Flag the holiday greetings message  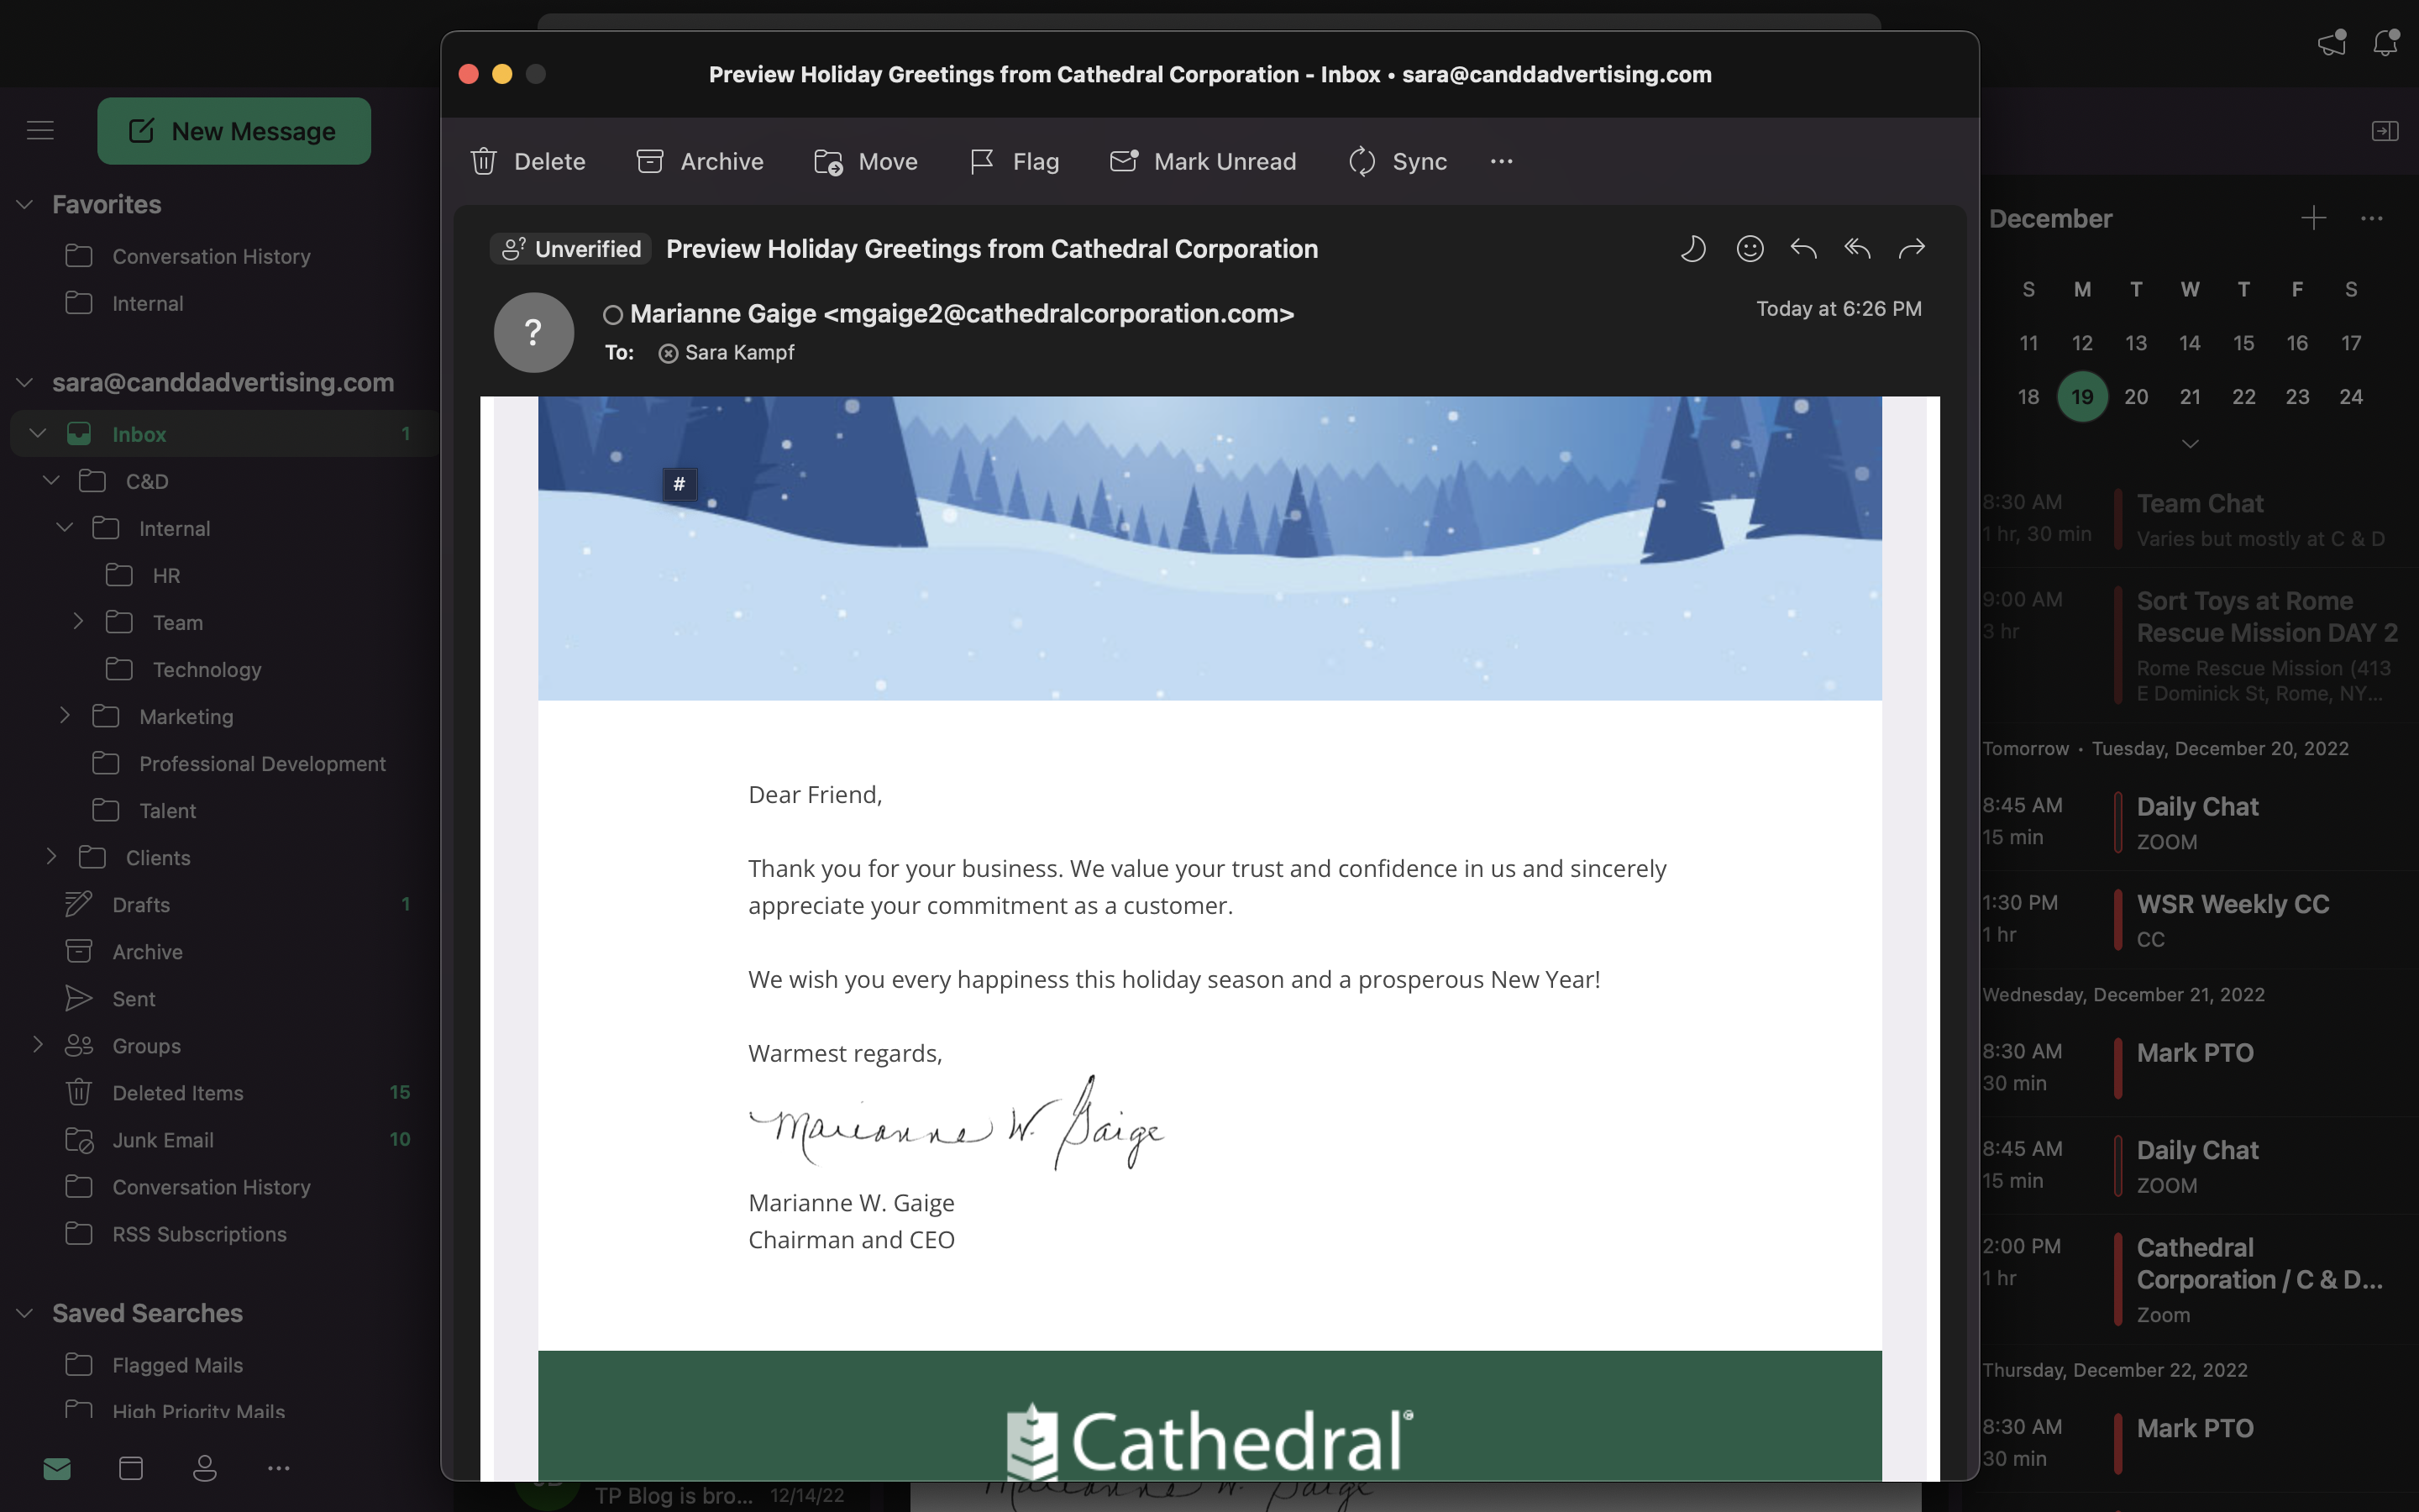pos(1014,161)
